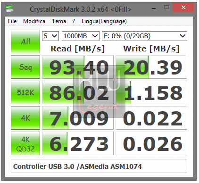Click the CrystalDiskMark app icon in title bar

9,8
